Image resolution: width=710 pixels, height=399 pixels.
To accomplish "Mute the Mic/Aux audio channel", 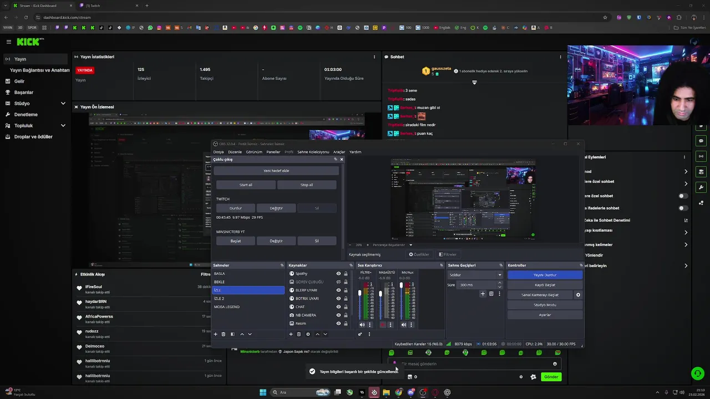I will [403, 325].
